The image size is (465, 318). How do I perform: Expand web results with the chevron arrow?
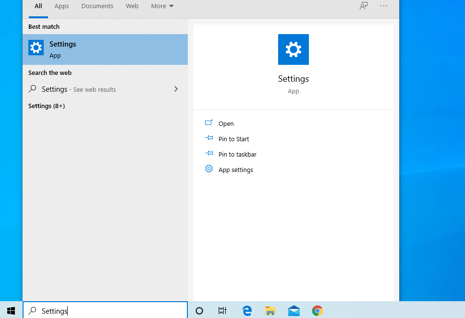(x=176, y=89)
